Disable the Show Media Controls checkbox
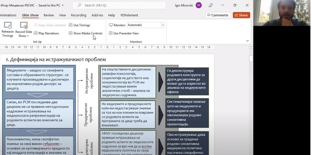 (x=71, y=33)
